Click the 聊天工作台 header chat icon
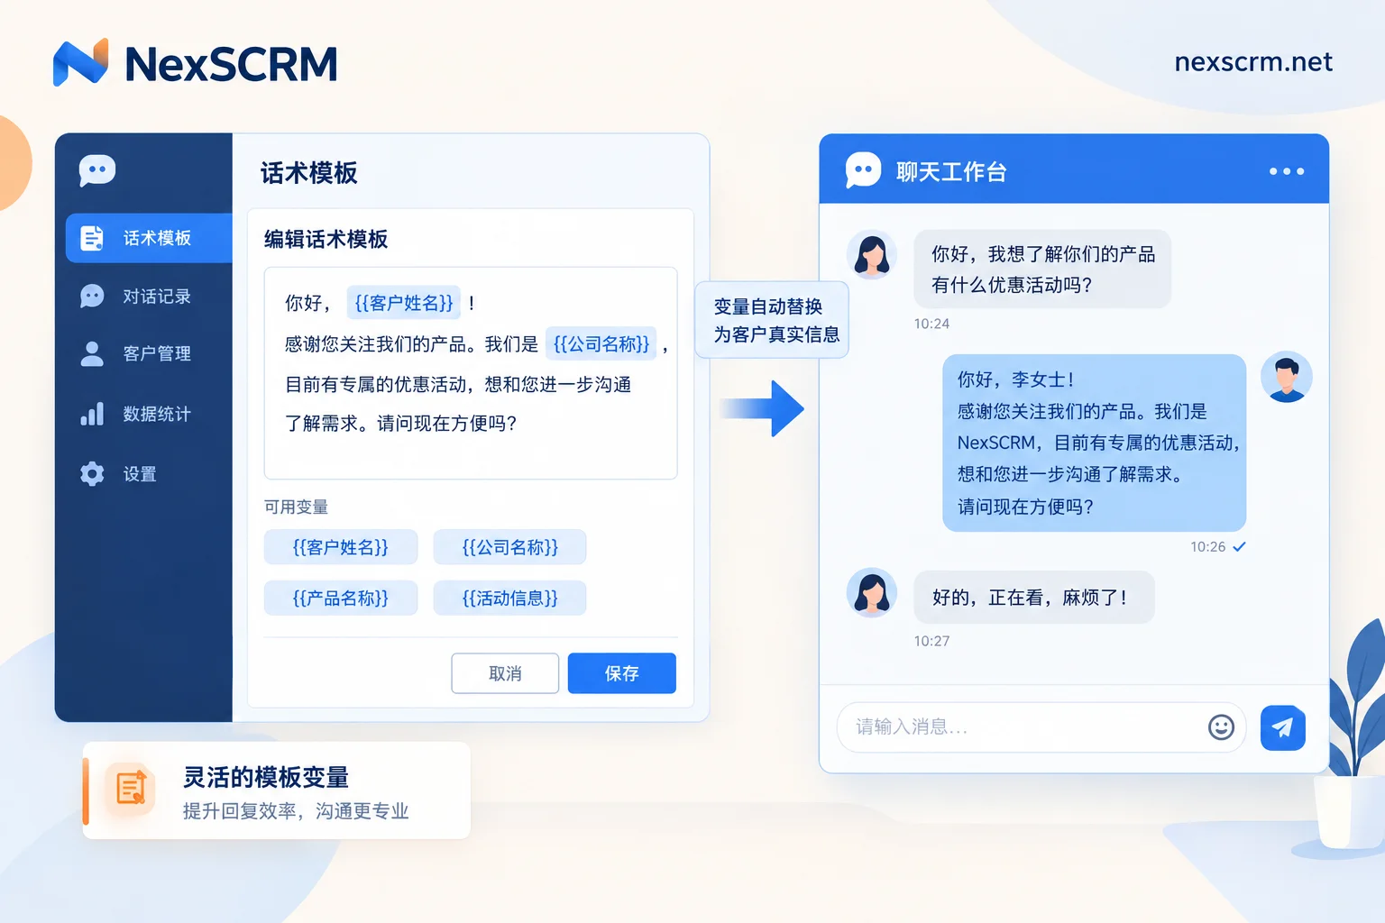 pos(863,169)
